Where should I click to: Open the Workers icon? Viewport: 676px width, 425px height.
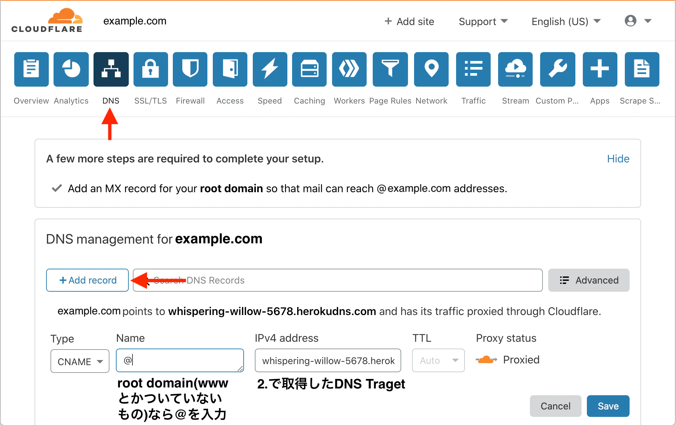(x=349, y=69)
